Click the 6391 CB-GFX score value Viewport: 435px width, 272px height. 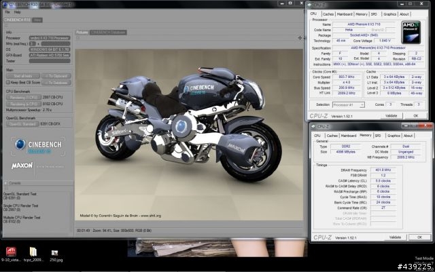pos(50,124)
